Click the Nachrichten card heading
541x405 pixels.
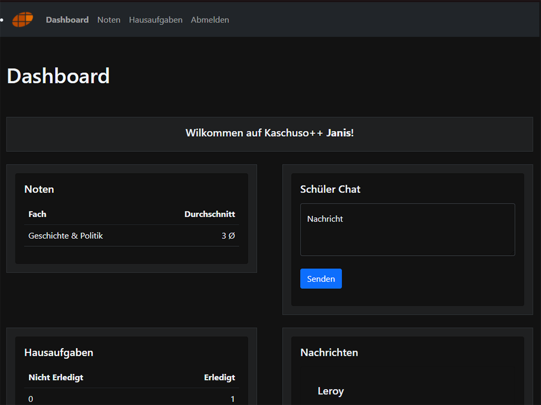point(329,353)
